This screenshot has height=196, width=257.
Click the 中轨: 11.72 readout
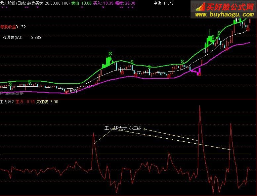tap(163, 3)
